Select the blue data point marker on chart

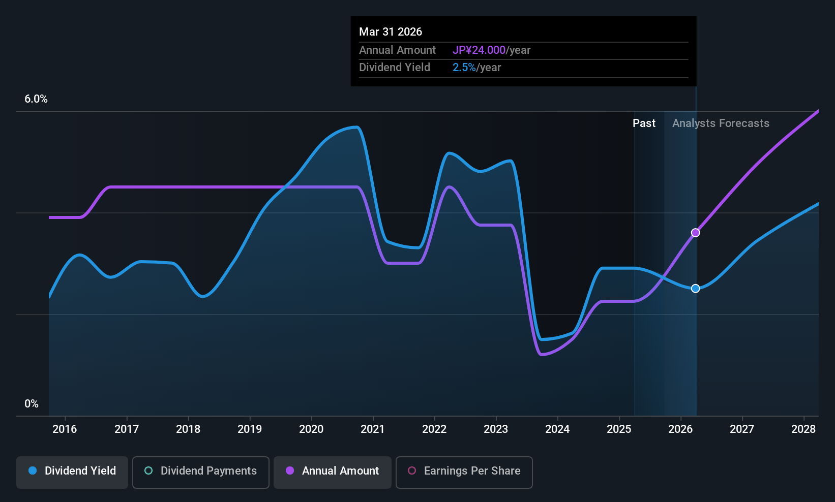[695, 289]
